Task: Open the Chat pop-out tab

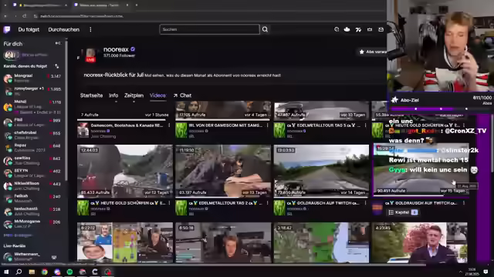Action: pos(182,95)
